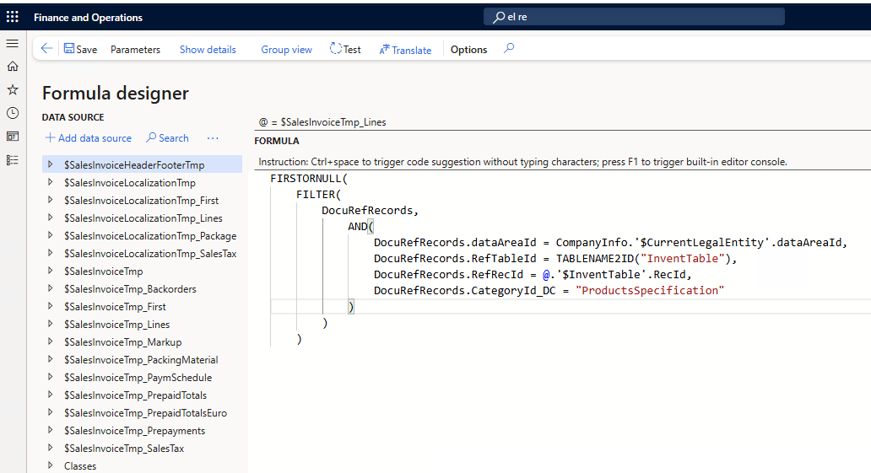Go to Home in the sidebar
871x473 pixels.
[x=13, y=66]
